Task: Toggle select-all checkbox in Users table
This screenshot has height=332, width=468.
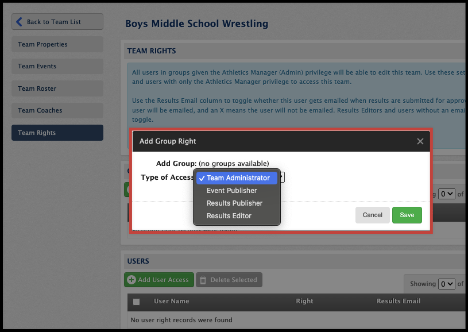Action: (137, 302)
